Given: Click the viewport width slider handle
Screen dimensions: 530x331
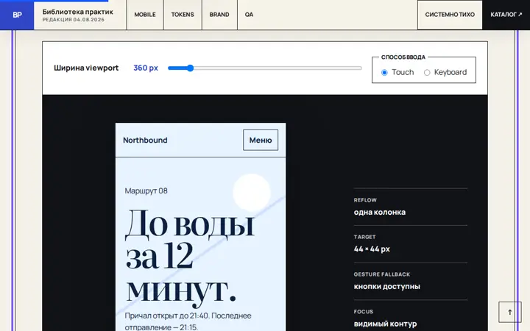Looking at the screenshot, I should click(x=191, y=68).
